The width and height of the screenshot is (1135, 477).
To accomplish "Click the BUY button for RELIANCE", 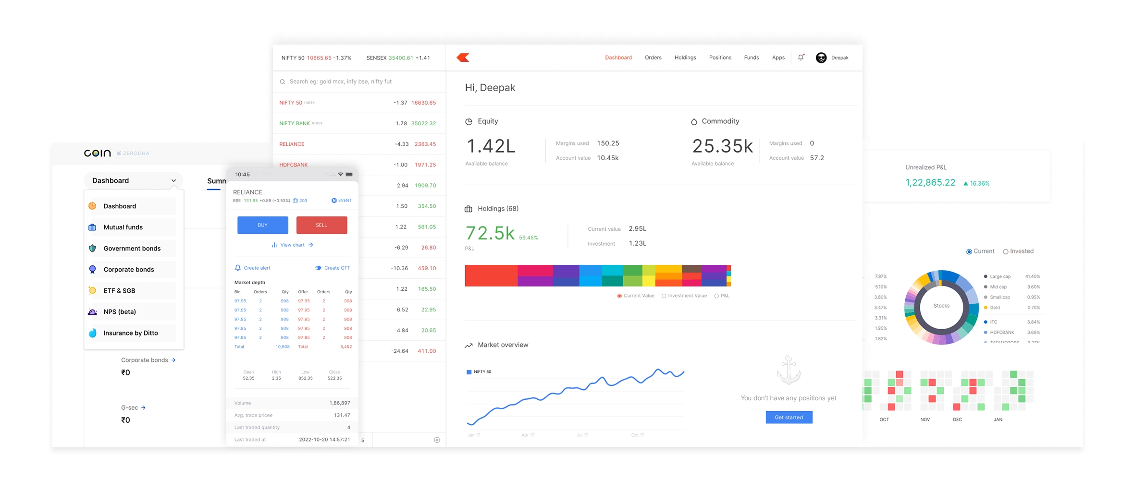I will tap(262, 225).
